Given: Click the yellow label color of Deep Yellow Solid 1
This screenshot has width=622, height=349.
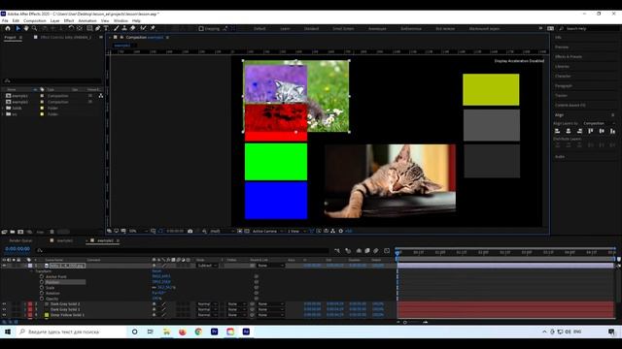Looking at the screenshot, I should pyautogui.click(x=47, y=315).
